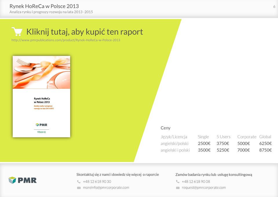Click the 5000€ price cell
This screenshot has width=278, height=197.
244,143
